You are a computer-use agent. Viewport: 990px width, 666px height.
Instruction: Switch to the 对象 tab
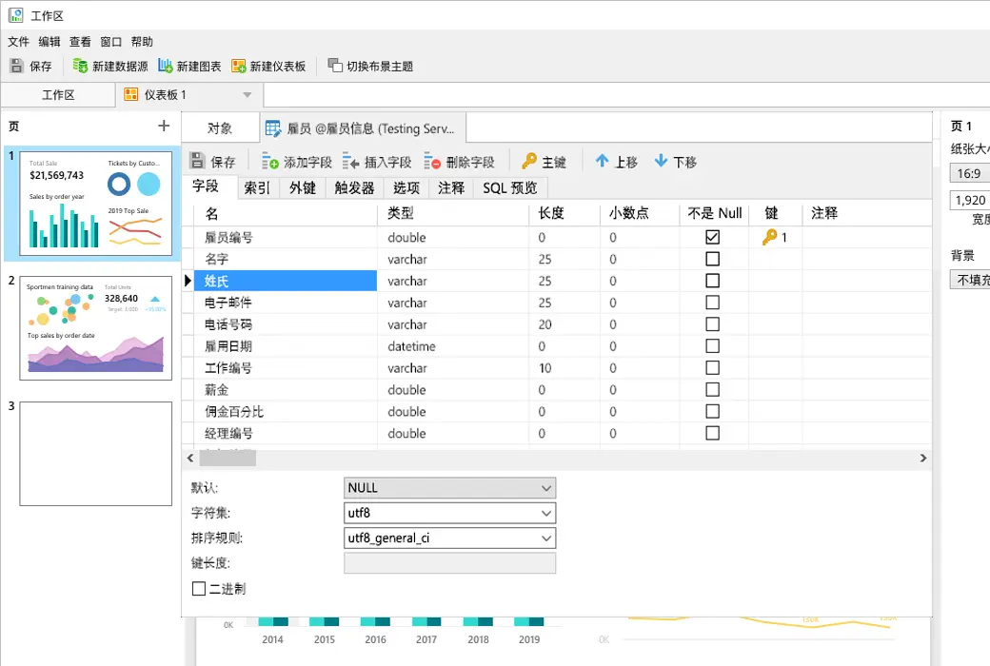pyautogui.click(x=220, y=128)
